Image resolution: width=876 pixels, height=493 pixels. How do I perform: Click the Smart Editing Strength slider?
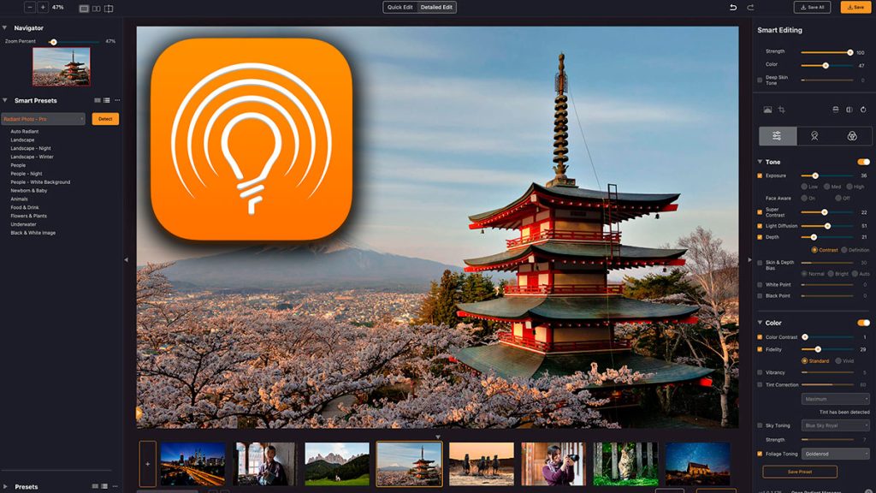coord(826,52)
